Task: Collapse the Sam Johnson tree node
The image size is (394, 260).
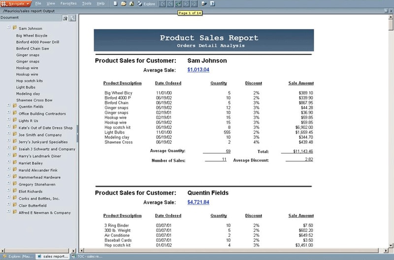Action: 8,27
